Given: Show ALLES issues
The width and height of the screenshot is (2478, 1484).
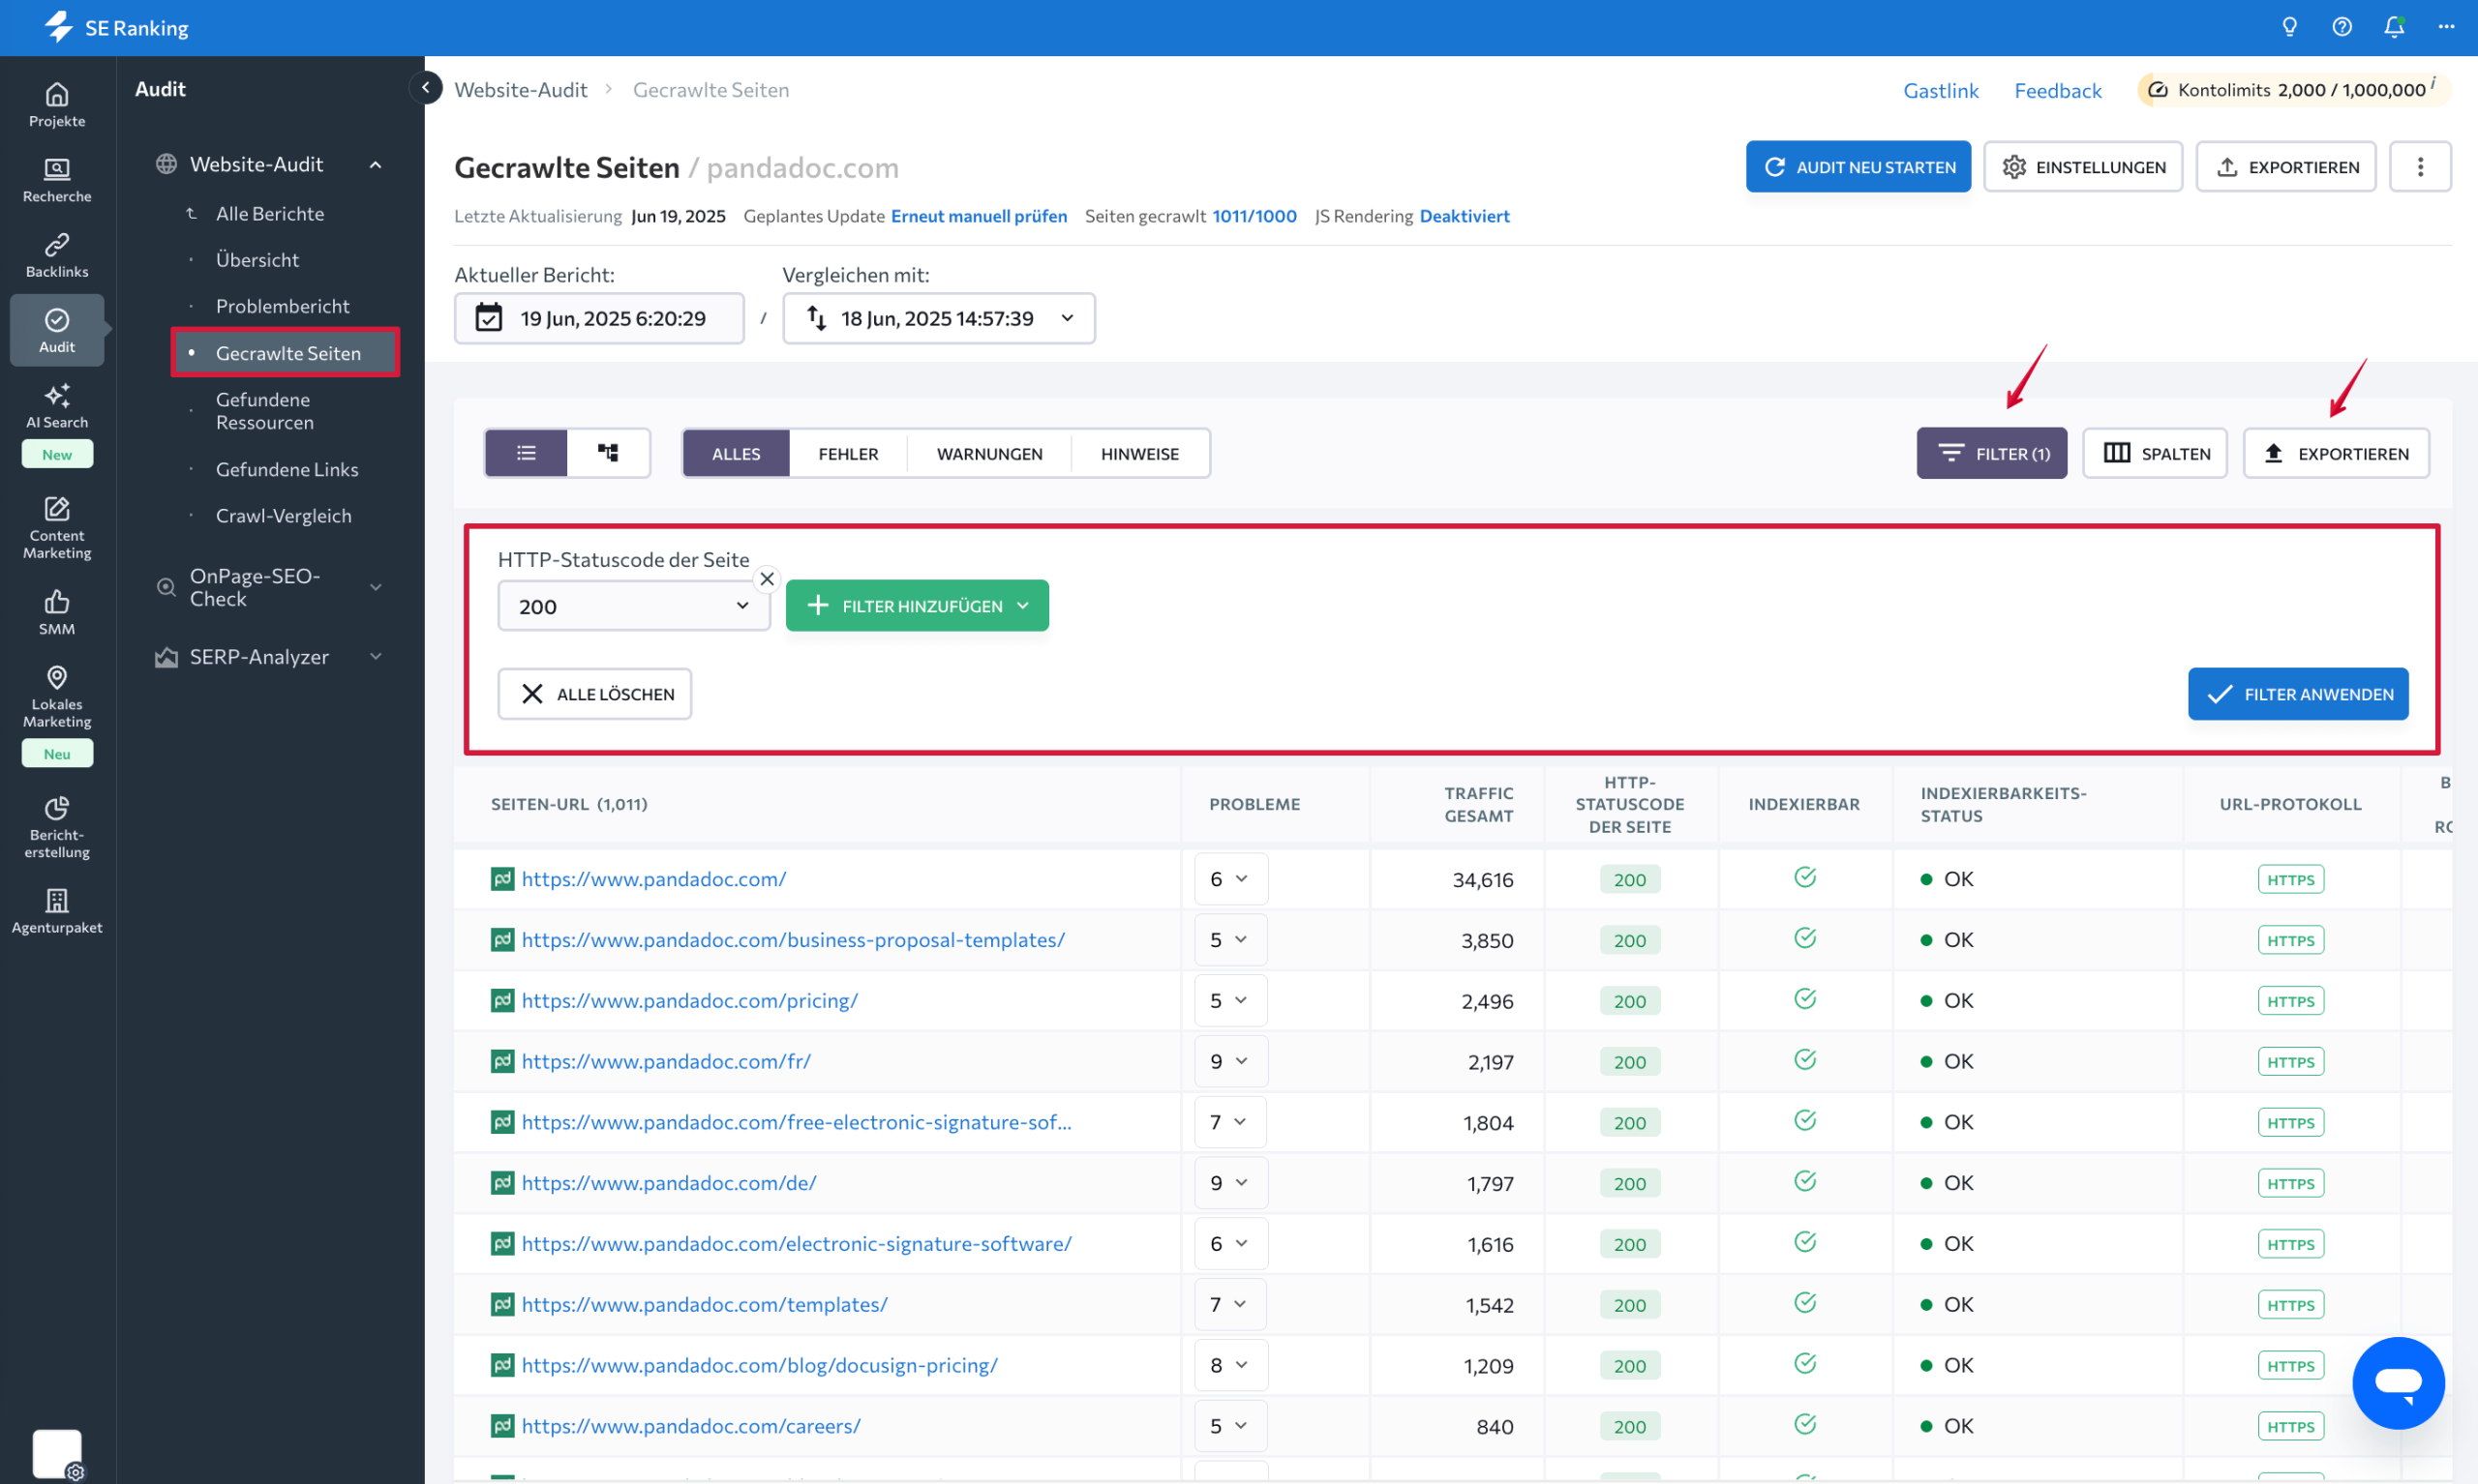Looking at the screenshot, I should click(x=737, y=453).
